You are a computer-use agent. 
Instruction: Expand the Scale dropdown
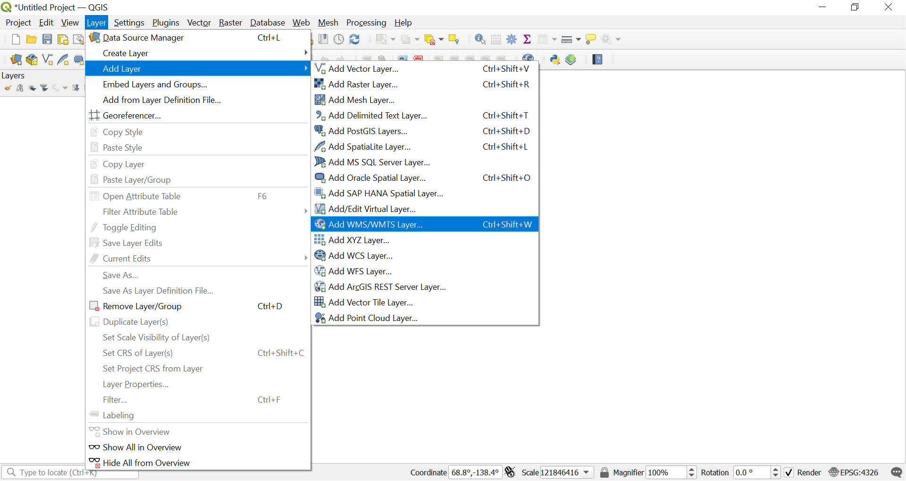(587, 473)
